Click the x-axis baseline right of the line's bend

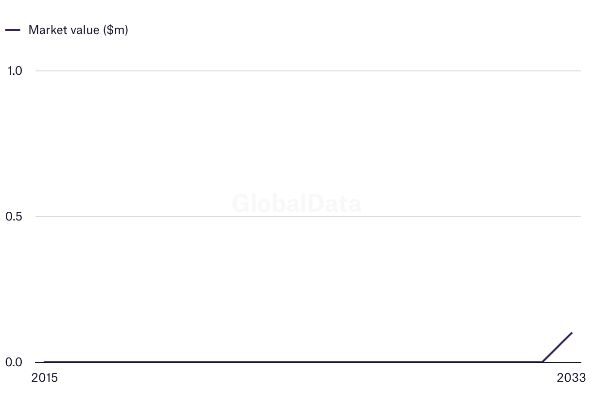click(x=564, y=362)
